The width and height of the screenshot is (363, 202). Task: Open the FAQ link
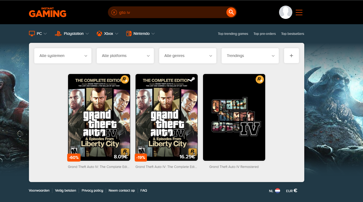(144, 191)
